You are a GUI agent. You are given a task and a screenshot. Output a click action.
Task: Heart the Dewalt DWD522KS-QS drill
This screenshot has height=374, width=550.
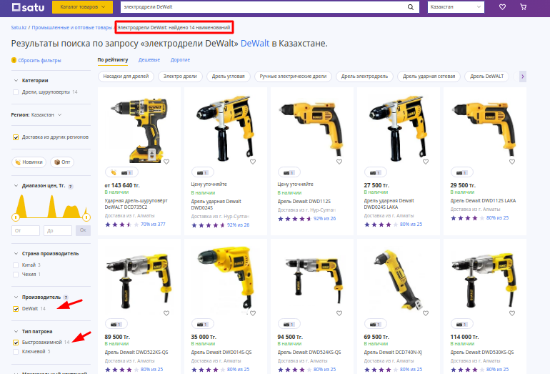166,313
